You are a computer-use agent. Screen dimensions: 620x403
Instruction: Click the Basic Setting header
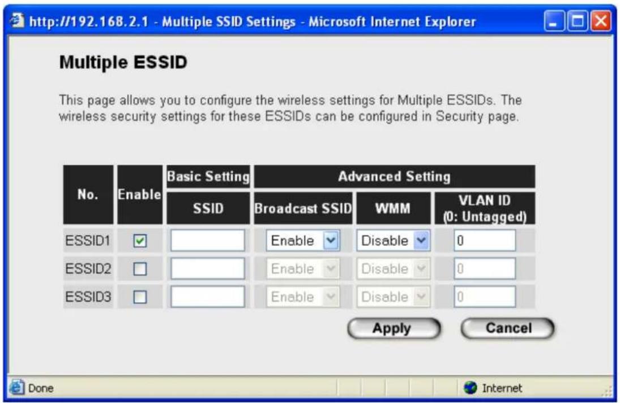click(x=208, y=177)
